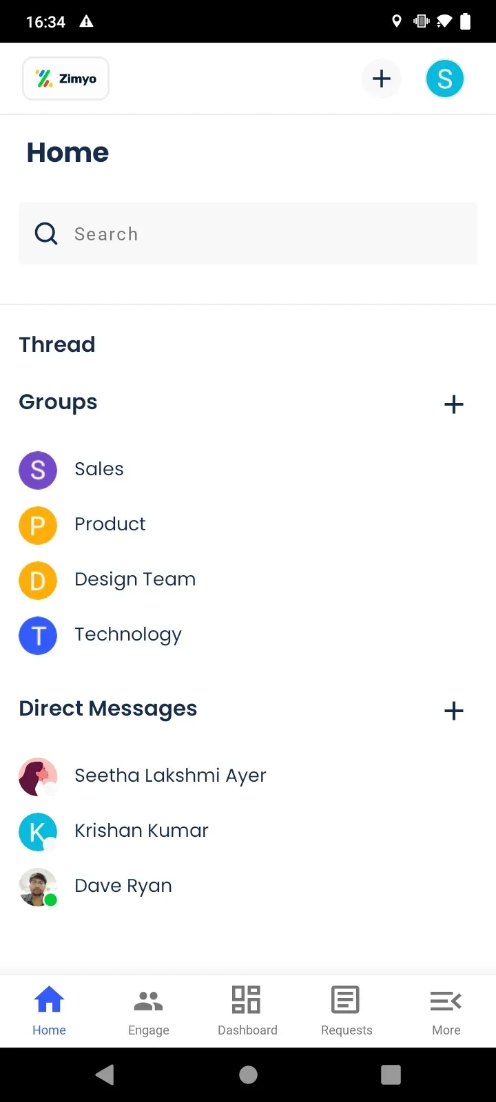Image resolution: width=496 pixels, height=1102 pixels.
Task: Switch to the Engage tab
Action: point(148,1011)
